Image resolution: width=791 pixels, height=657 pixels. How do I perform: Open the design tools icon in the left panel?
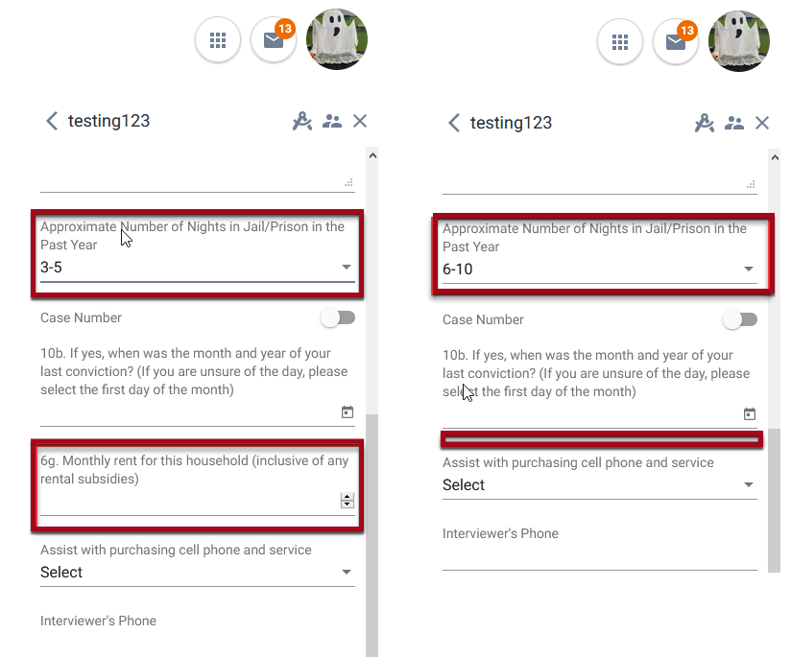(302, 121)
